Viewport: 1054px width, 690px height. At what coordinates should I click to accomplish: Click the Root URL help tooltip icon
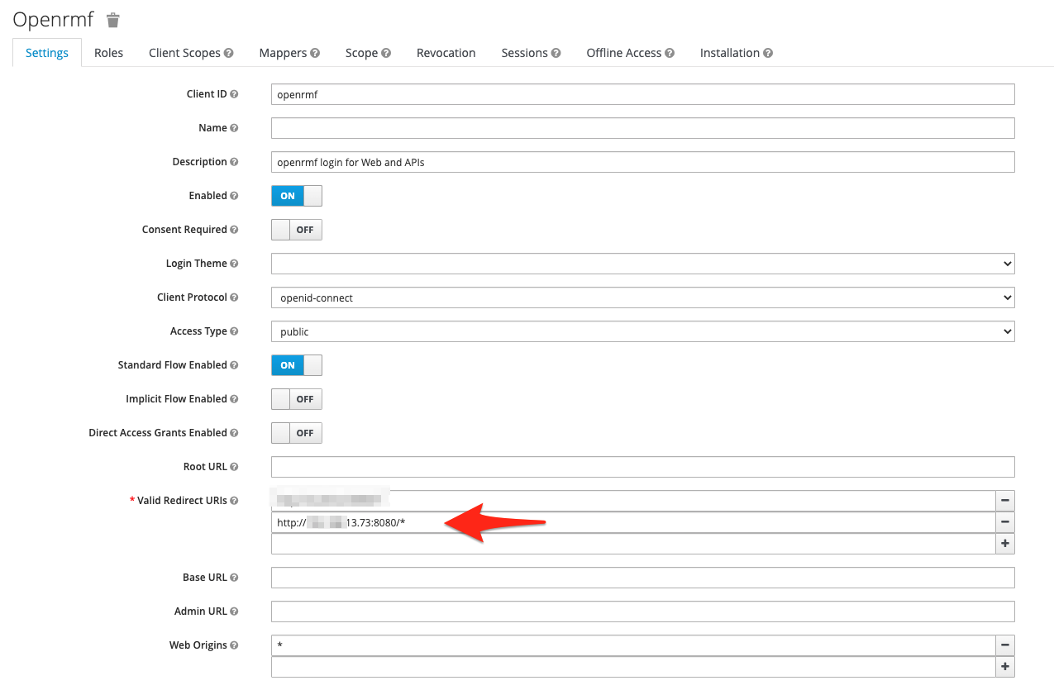coord(234,466)
